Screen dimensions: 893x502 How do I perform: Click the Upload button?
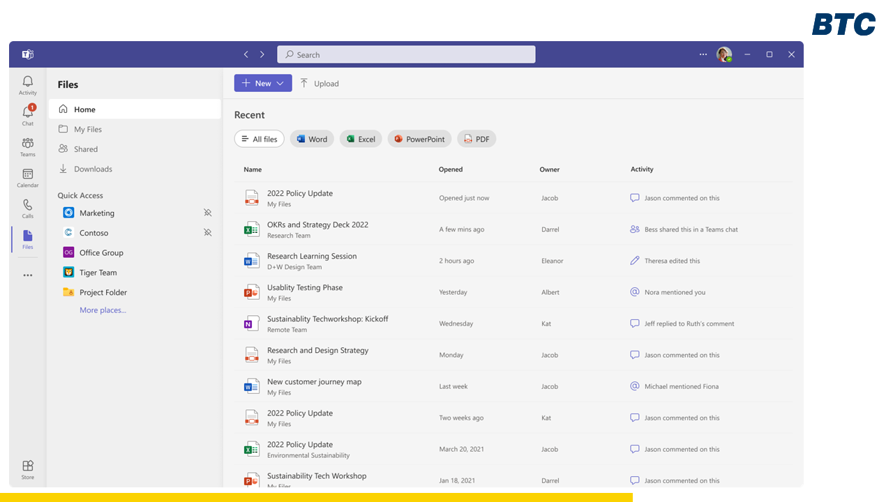tap(320, 84)
